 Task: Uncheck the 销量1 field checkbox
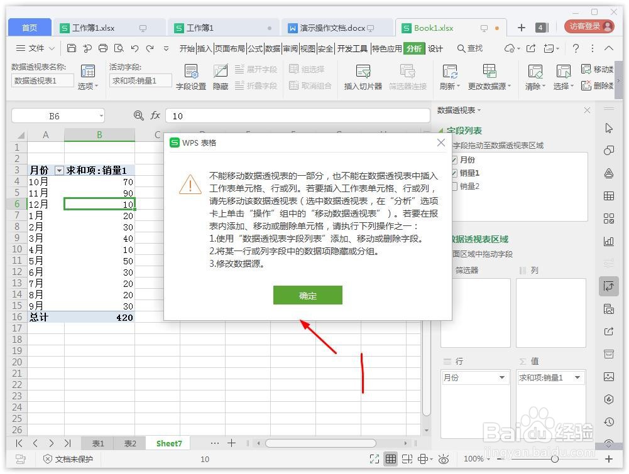coord(454,173)
